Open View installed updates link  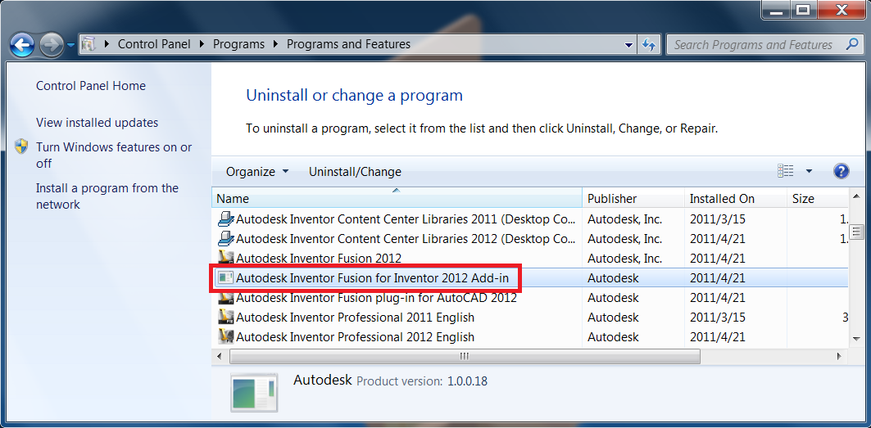click(x=98, y=123)
